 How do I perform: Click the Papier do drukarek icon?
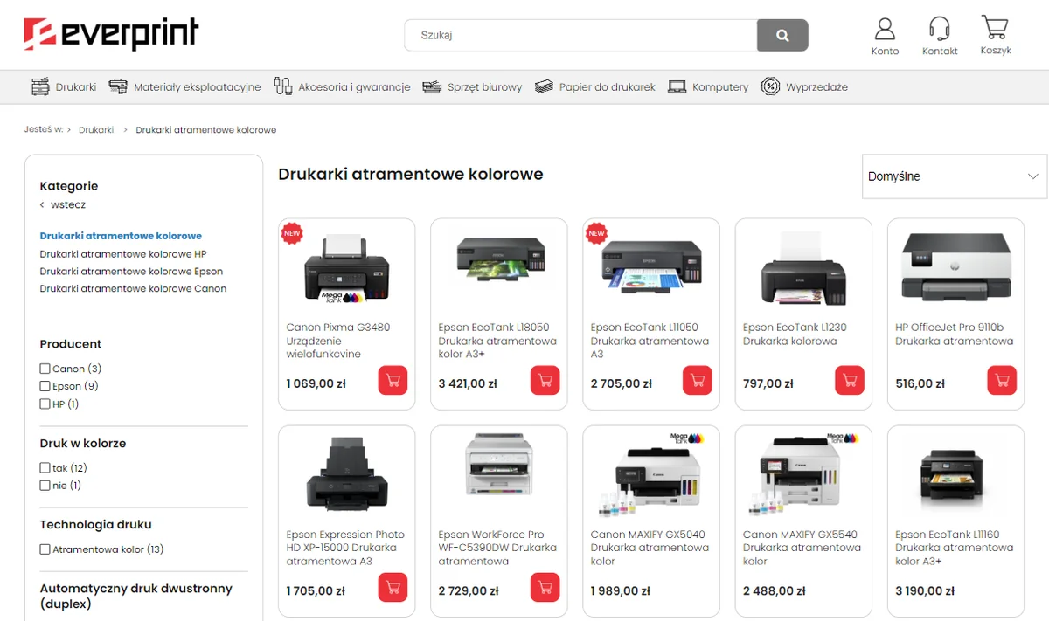pyautogui.click(x=545, y=86)
